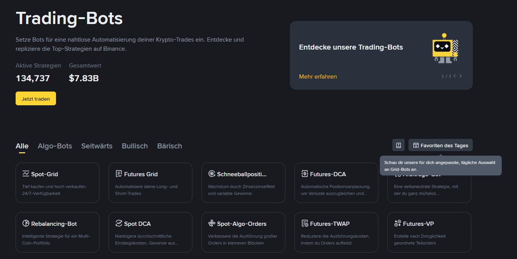Click the Entdecke unsere Trading-Bots banner title
Screen dimensions: 517x259
point(351,47)
